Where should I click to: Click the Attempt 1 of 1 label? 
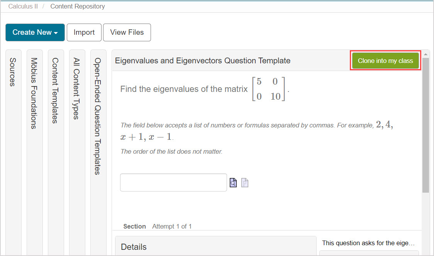172,226
